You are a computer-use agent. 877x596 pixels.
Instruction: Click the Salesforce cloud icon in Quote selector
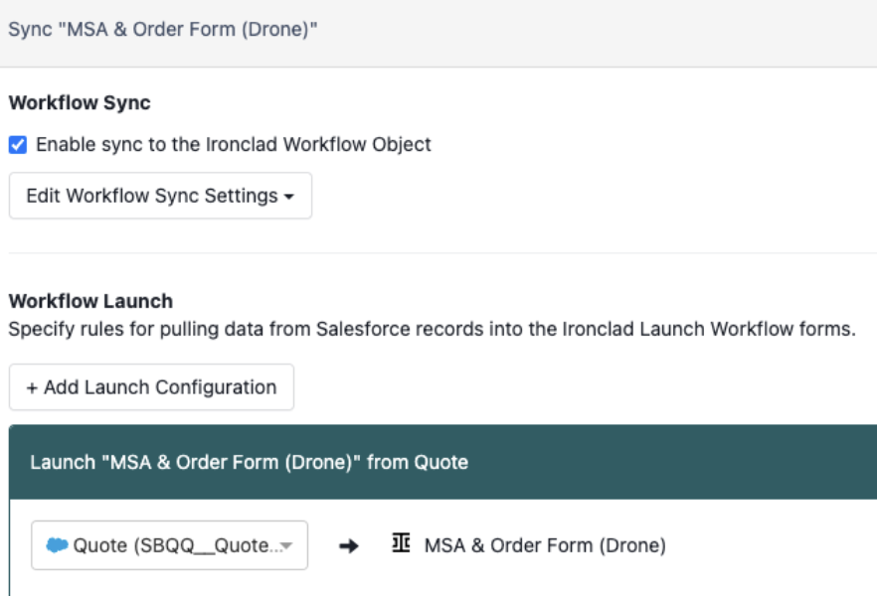click(57, 544)
